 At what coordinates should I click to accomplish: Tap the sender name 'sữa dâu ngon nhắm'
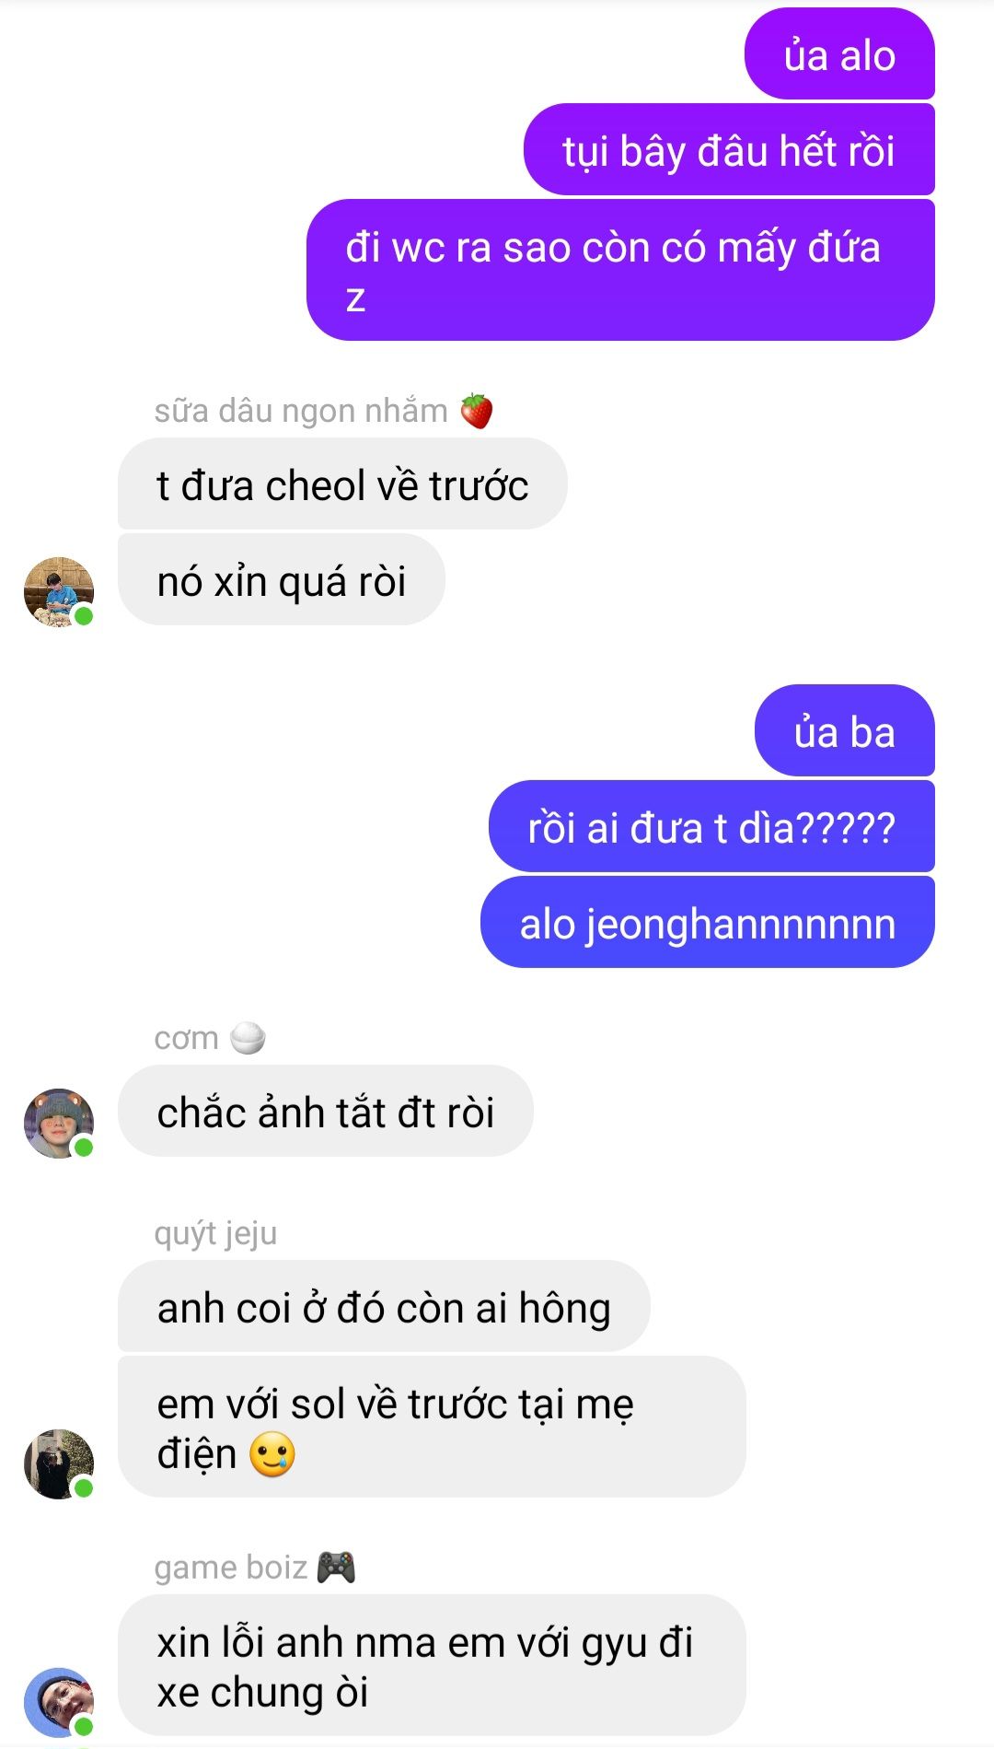click(301, 411)
